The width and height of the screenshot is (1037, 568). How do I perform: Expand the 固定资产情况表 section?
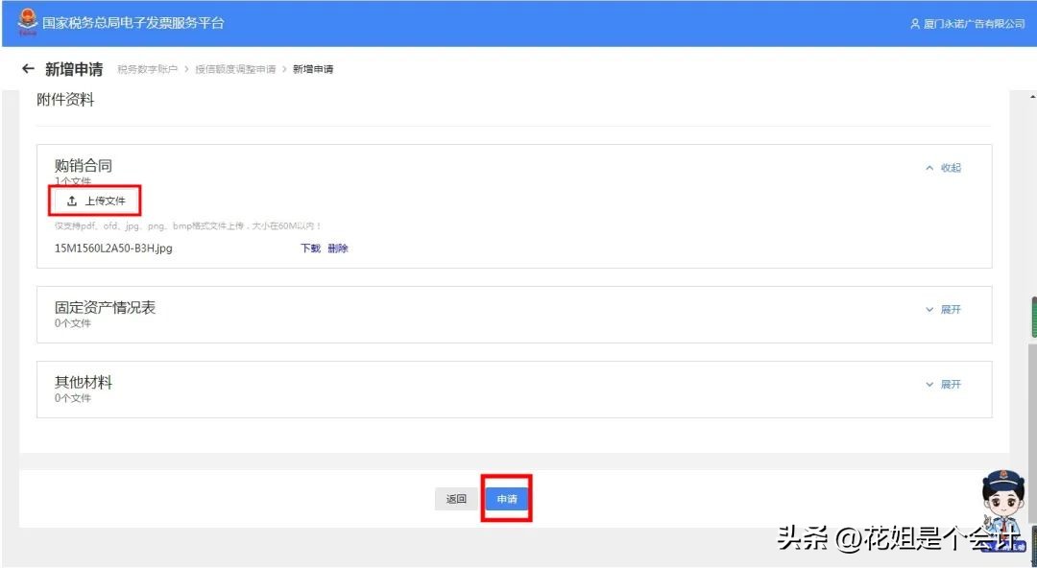tap(944, 309)
